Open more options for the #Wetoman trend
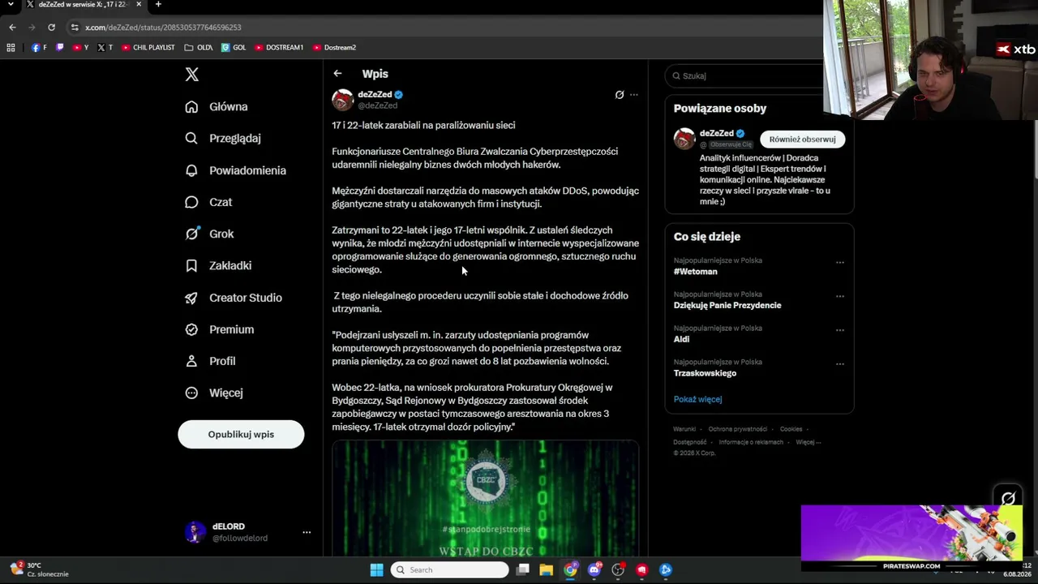 pos(840,262)
